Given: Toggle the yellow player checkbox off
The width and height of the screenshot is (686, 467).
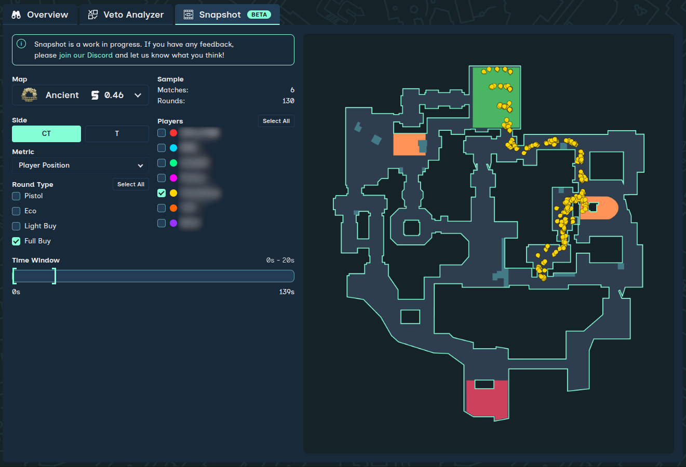Looking at the screenshot, I should point(162,193).
